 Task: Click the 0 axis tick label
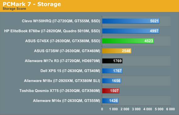102,109
